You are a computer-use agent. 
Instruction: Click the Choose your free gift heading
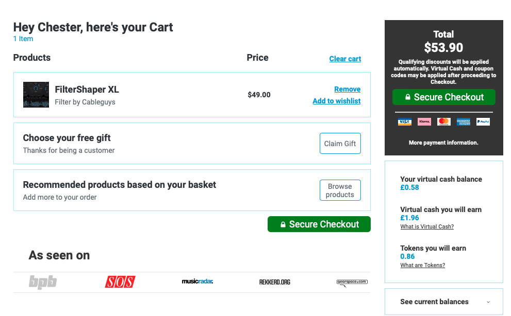click(x=67, y=138)
